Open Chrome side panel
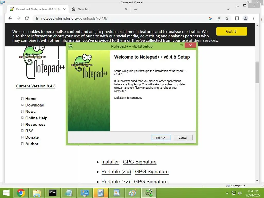 (237, 18)
